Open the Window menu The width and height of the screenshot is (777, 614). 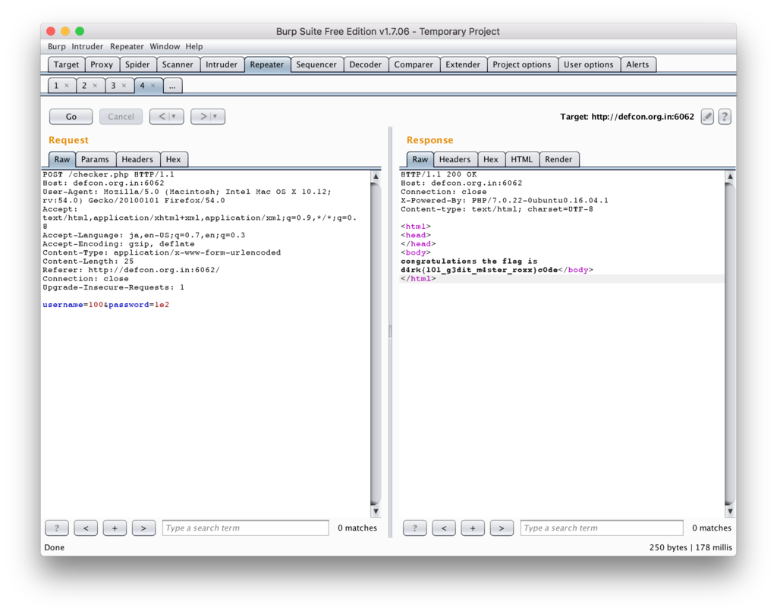[x=165, y=46]
